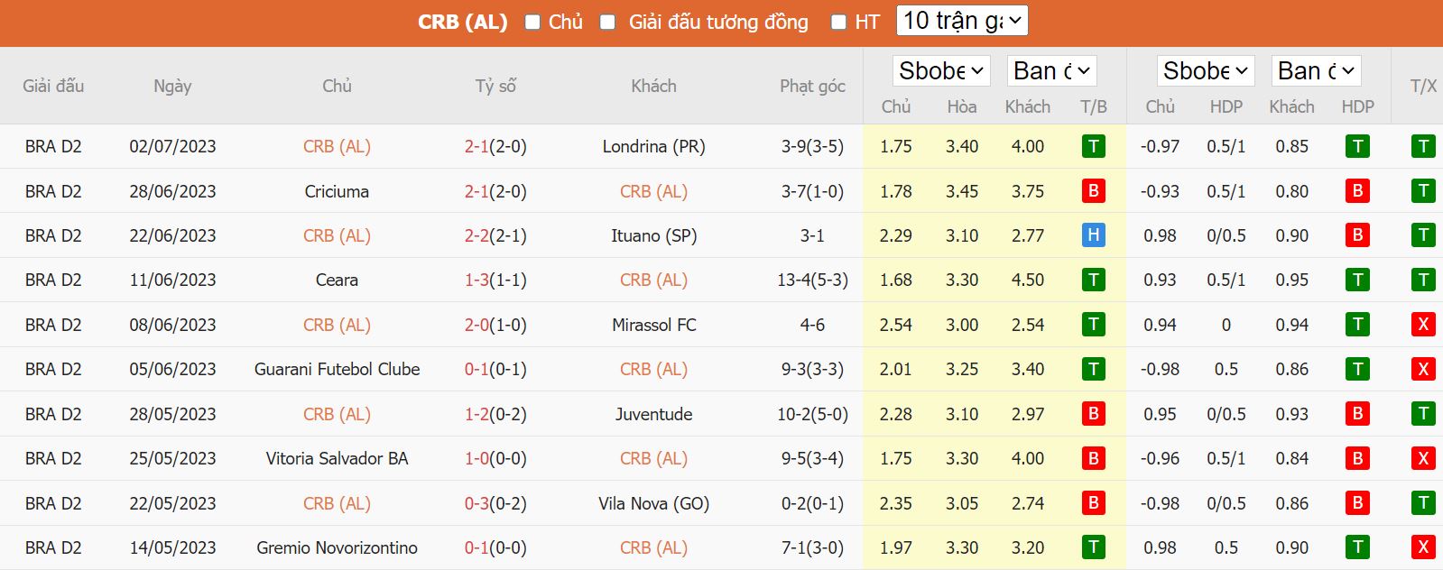This screenshot has width=1443, height=570.
Task: Expand the second Ban đầu handicap dropdown
Action: (1317, 70)
